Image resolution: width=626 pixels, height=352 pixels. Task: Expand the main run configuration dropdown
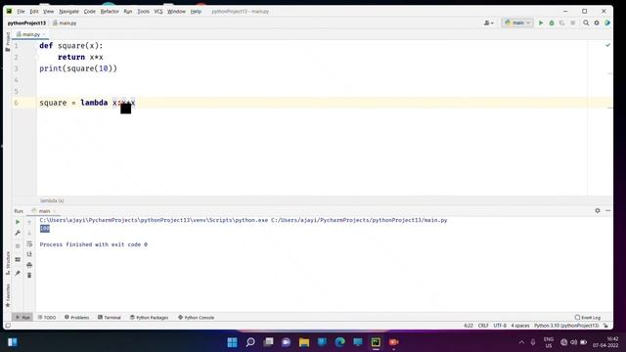point(517,22)
